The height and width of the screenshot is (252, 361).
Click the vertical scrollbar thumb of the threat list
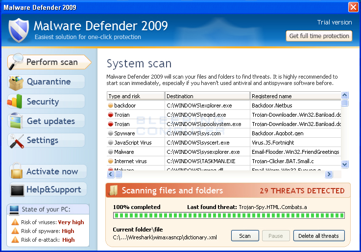click(345, 103)
